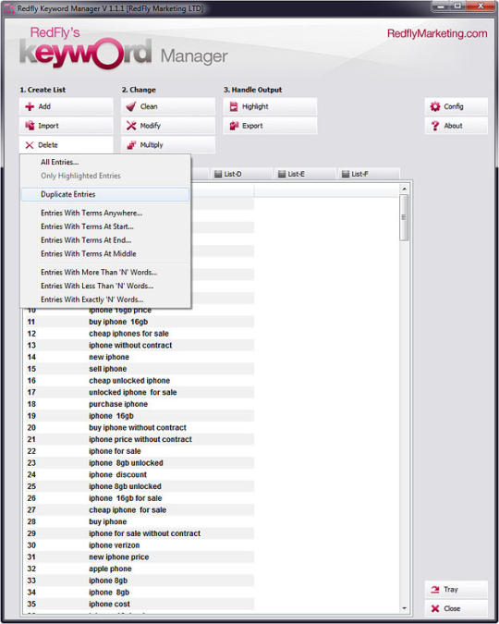Select row 'apple phone'
499x624 pixels.
point(139,569)
